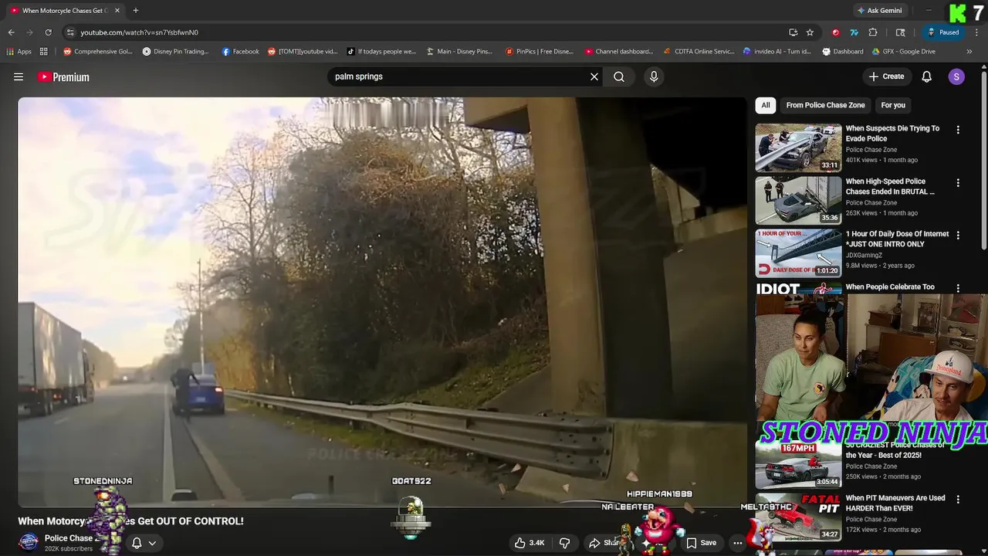Open the Chrome three-dot menu

pyautogui.click(x=976, y=32)
